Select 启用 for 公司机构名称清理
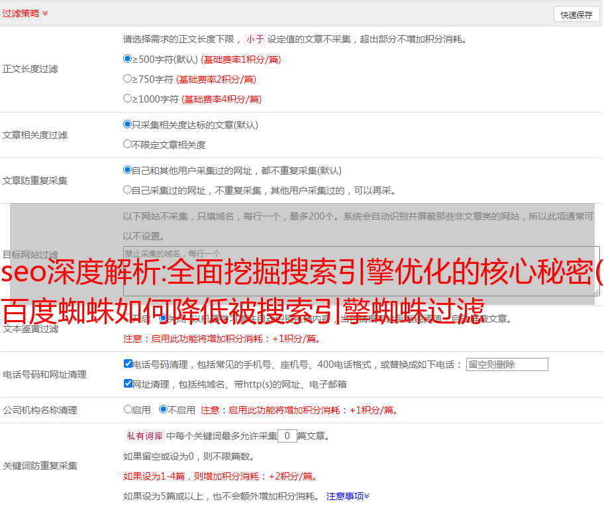The width and height of the screenshot is (604, 508). (128, 409)
